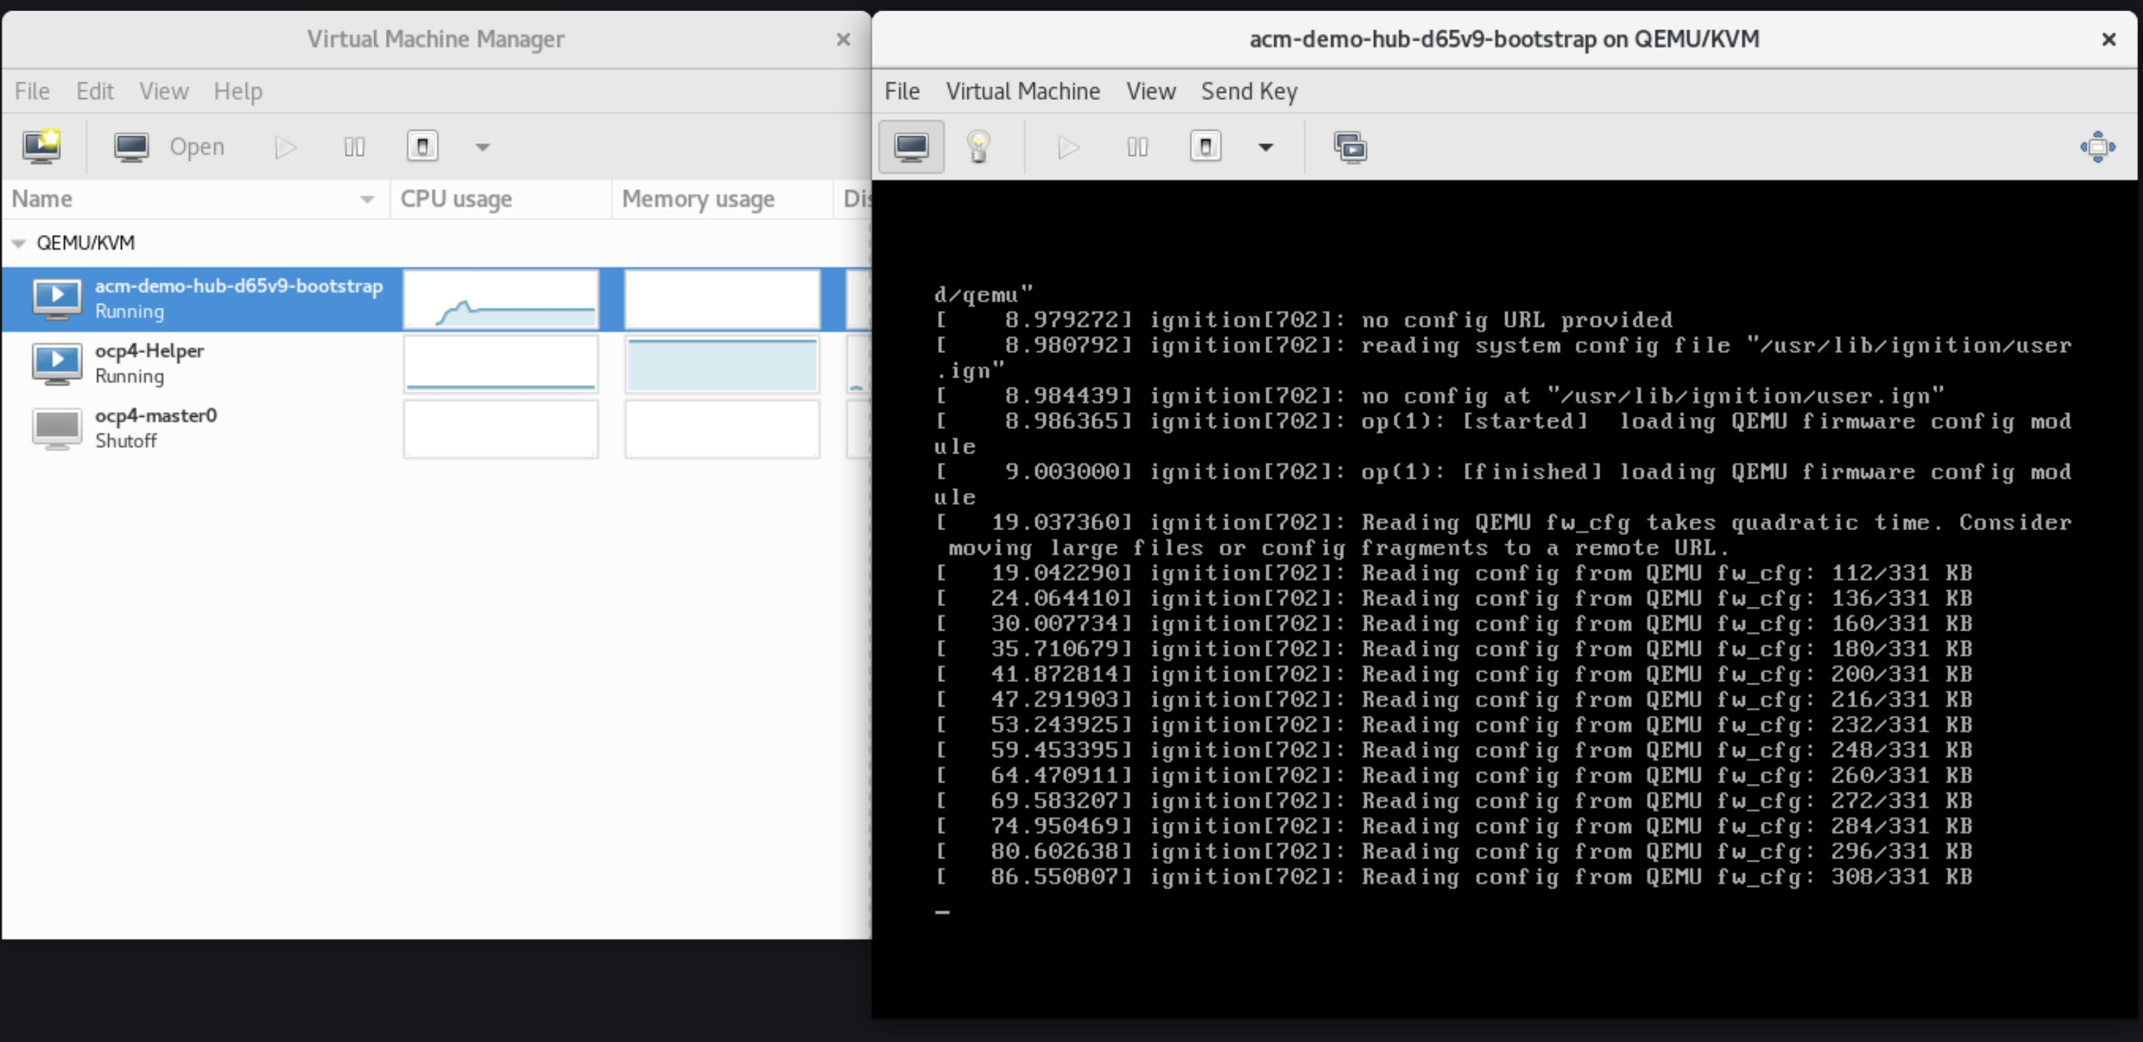Click ocp4-Helper memory usage graph
This screenshot has width=2143, height=1042.
721,364
